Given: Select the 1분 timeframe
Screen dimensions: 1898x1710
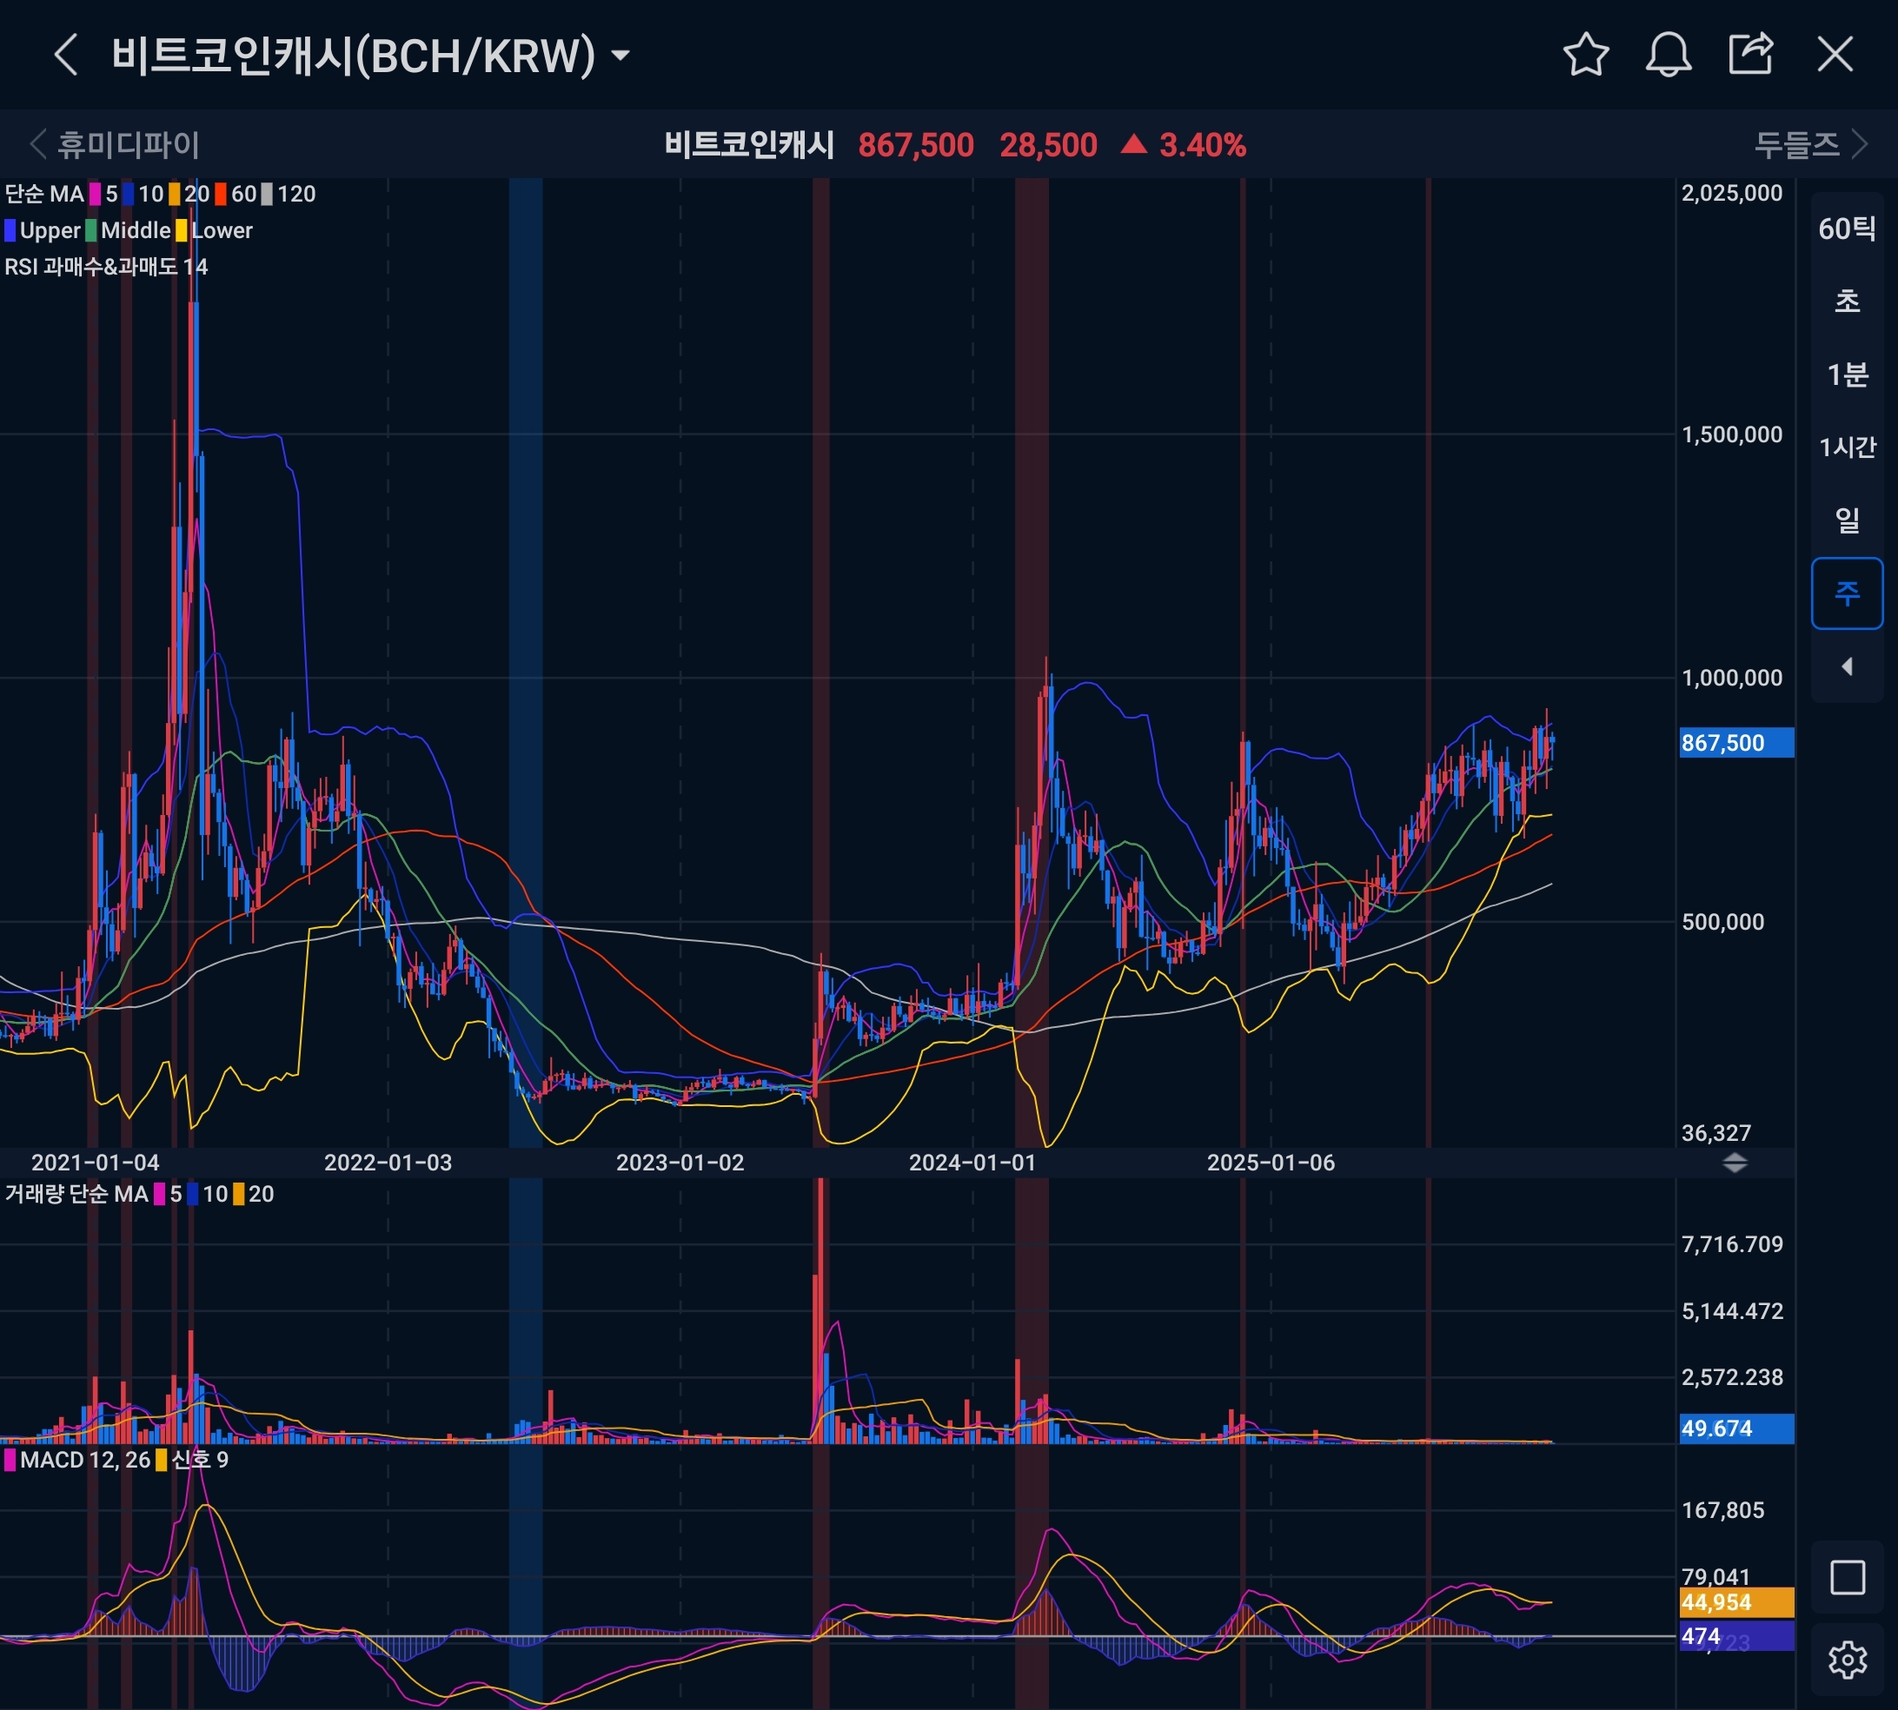Looking at the screenshot, I should click(1847, 374).
